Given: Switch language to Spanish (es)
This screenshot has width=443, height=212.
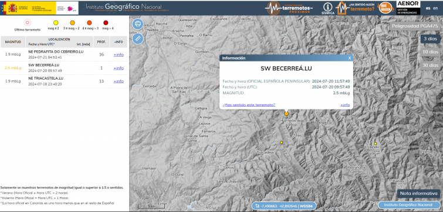Looking at the screenshot, I should click(428, 8).
